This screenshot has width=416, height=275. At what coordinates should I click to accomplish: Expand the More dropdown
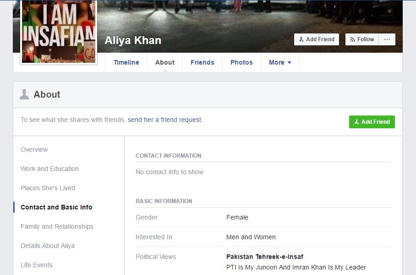click(280, 62)
